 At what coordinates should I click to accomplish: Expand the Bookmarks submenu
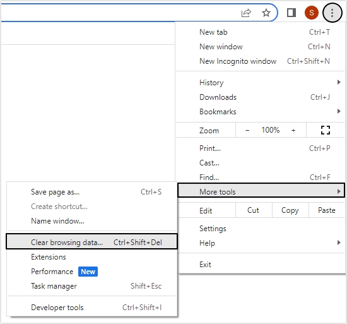tap(260, 112)
